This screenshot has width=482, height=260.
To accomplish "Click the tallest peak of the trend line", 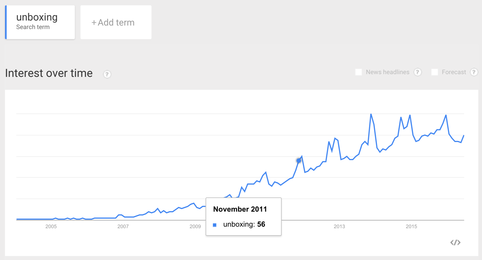I will click(x=371, y=114).
